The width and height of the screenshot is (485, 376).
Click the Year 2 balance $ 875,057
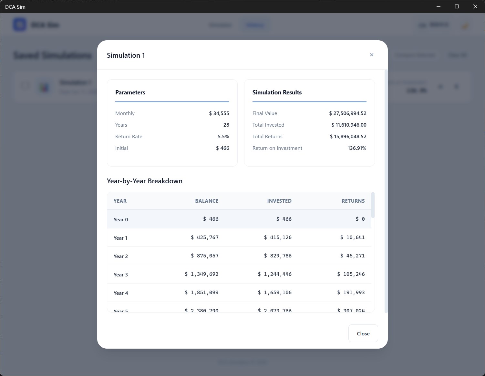205,256
